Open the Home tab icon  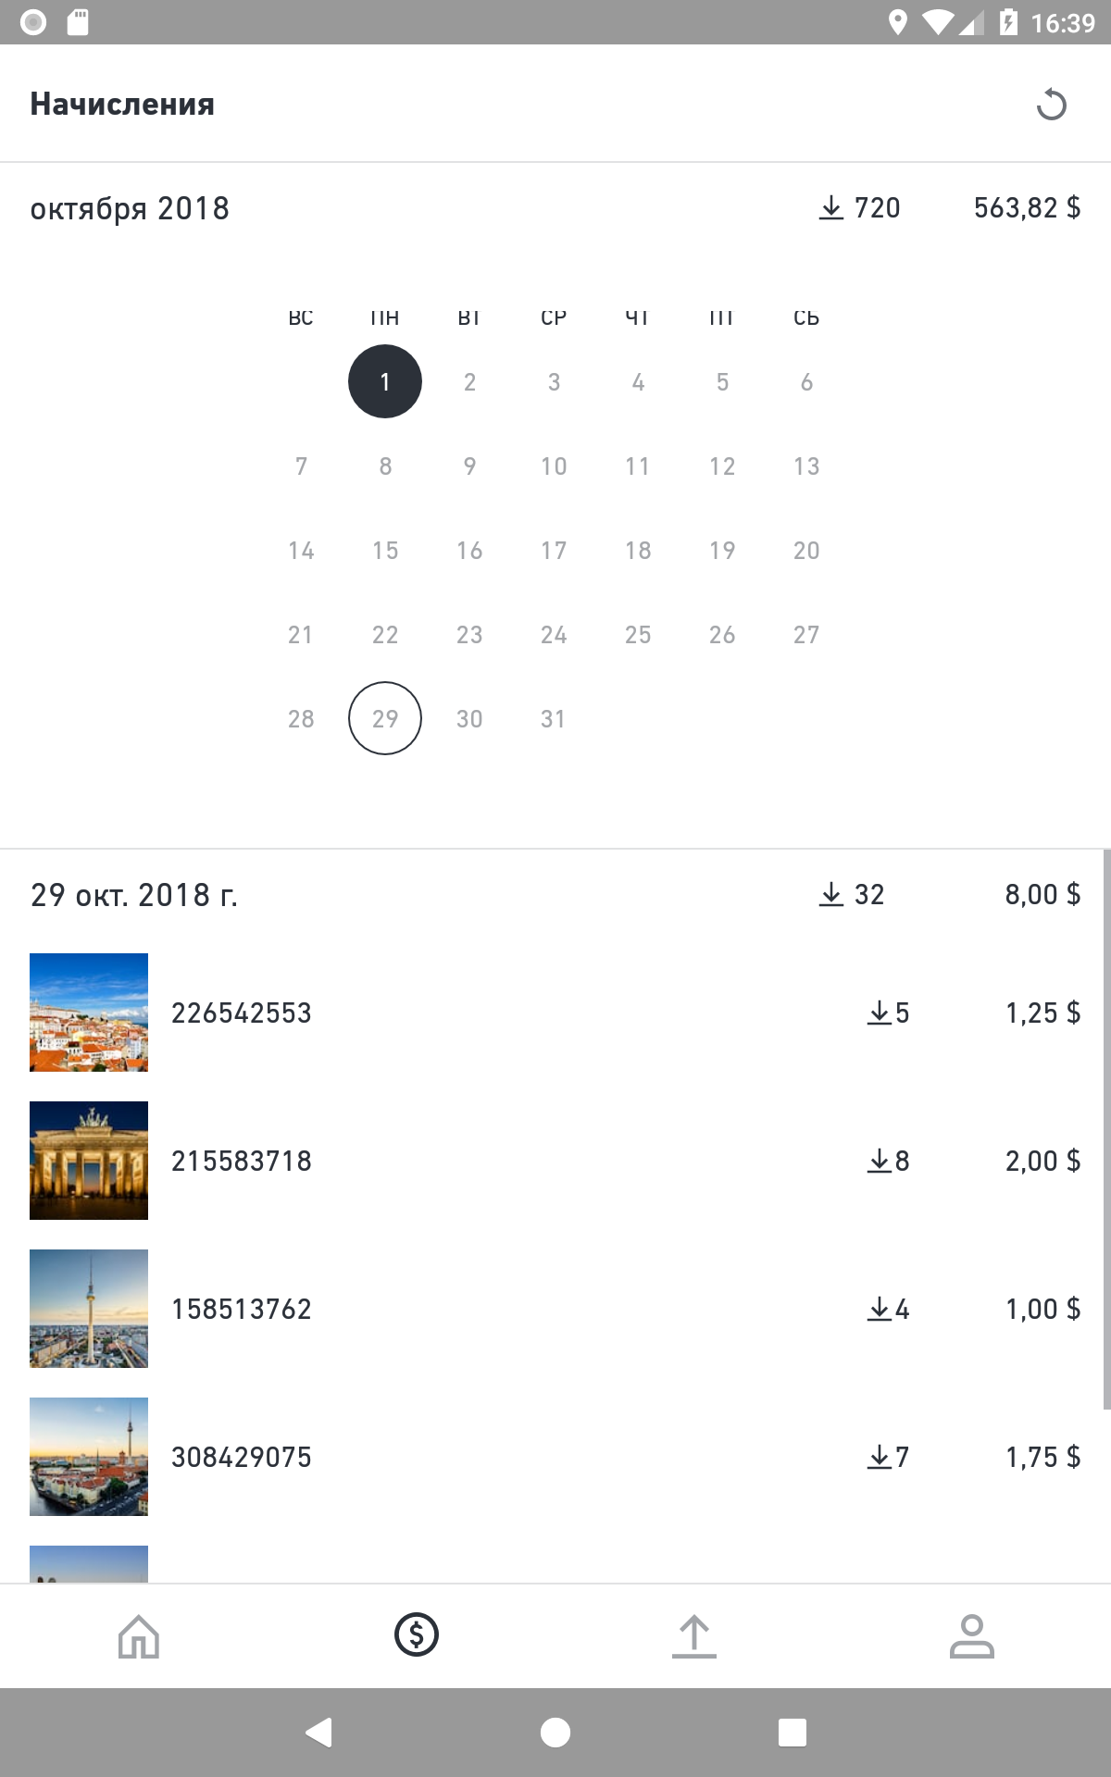139,1635
